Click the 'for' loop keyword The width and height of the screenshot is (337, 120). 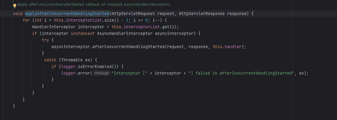26,20
